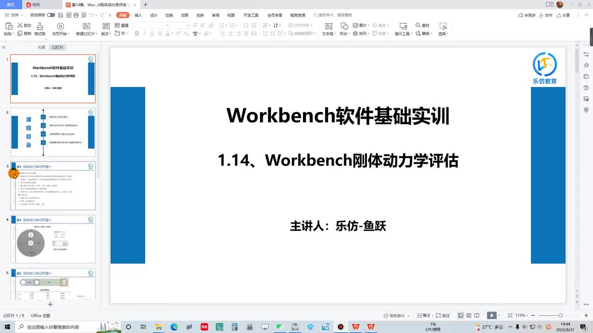Click the Share (分享) button
This screenshot has height=333, width=593.
(563, 15)
